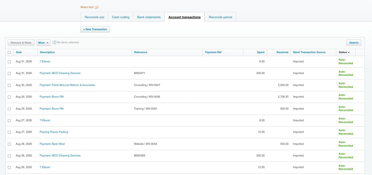Image resolution: width=372 pixels, height=175 pixels.
Task: Click the 2,500.00 received amount
Action: click(x=283, y=85)
